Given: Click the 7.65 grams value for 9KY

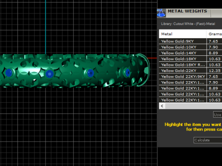Looking at the screenshot, I should pyautogui.click(x=213, y=41).
